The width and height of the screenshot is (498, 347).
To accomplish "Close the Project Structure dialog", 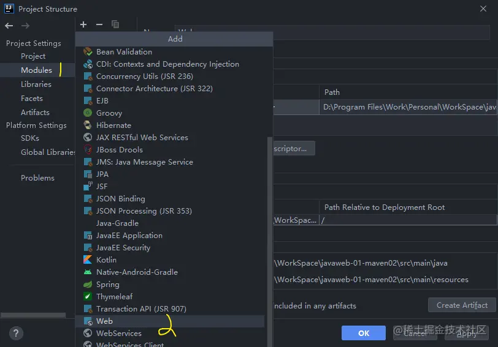I will tap(483, 9).
